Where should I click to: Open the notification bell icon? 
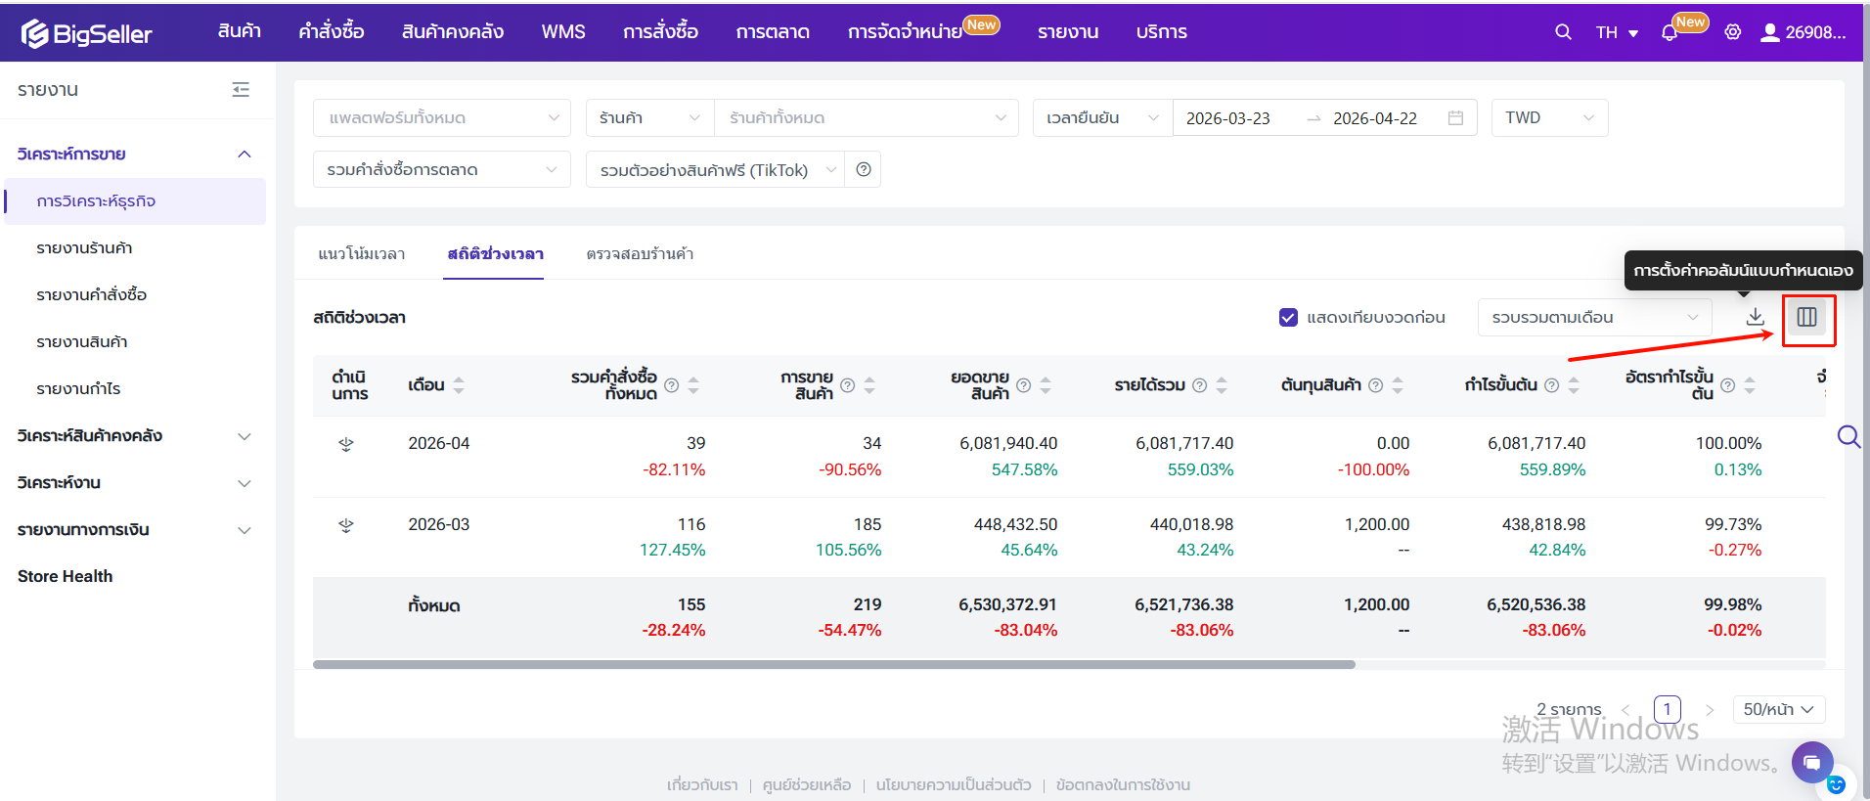coord(1670,32)
